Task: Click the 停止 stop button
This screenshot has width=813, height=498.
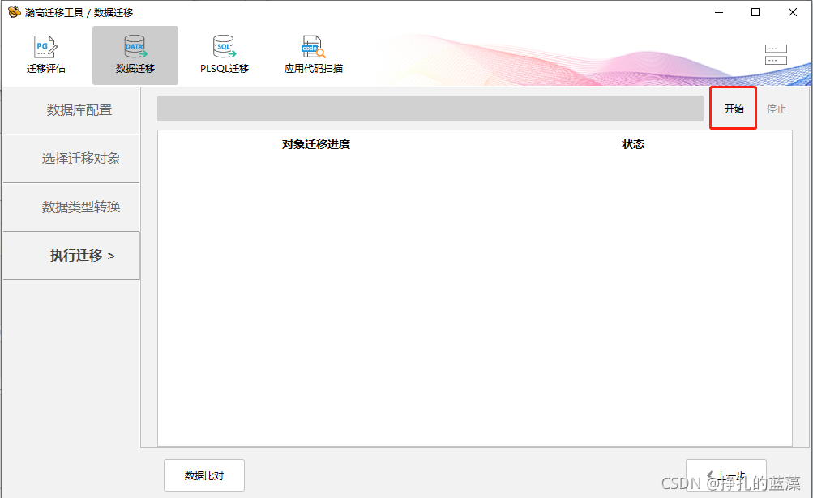Action: [777, 109]
